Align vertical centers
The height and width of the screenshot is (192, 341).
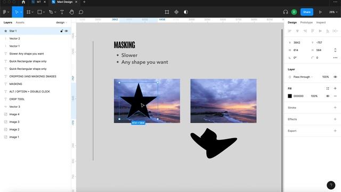pyautogui.click(x=320, y=31)
